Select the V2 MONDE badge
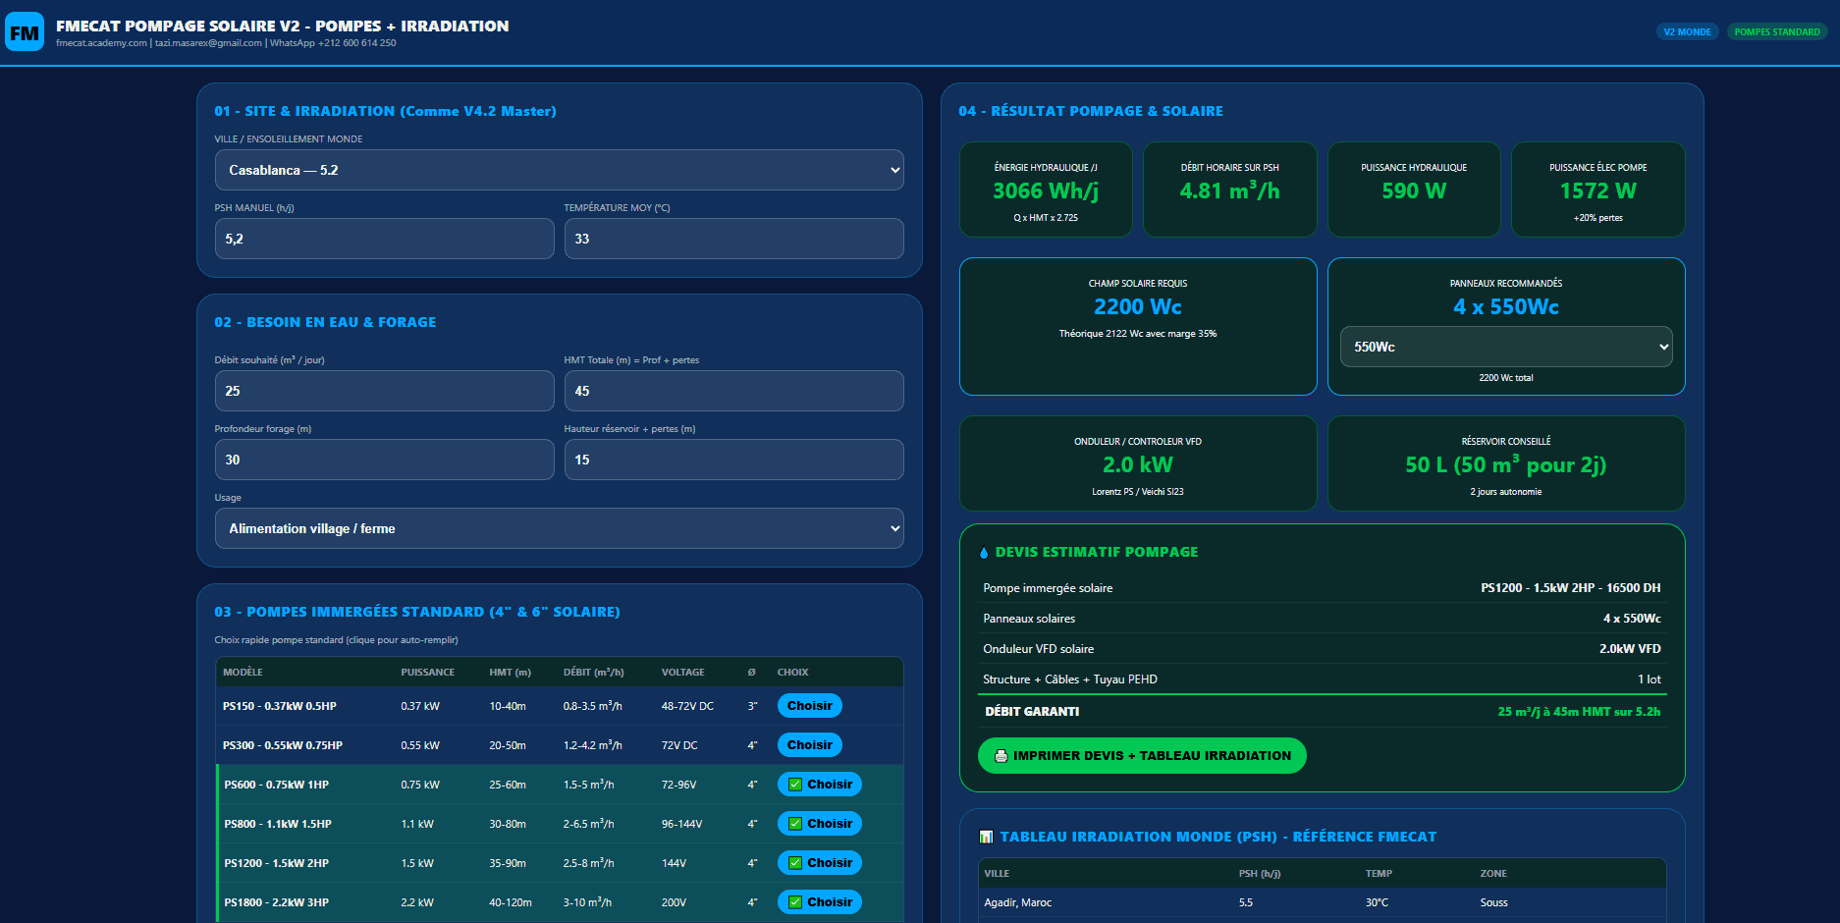Image resolution: width=1840 pixels, height=923 pixels. pyautogui.click(x=1687, y=32)
